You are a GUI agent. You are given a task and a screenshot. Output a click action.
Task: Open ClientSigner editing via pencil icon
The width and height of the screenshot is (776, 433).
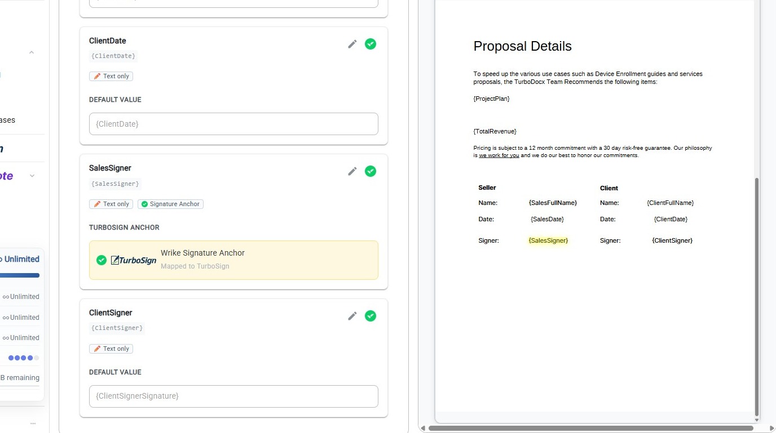tap(352, 316)
